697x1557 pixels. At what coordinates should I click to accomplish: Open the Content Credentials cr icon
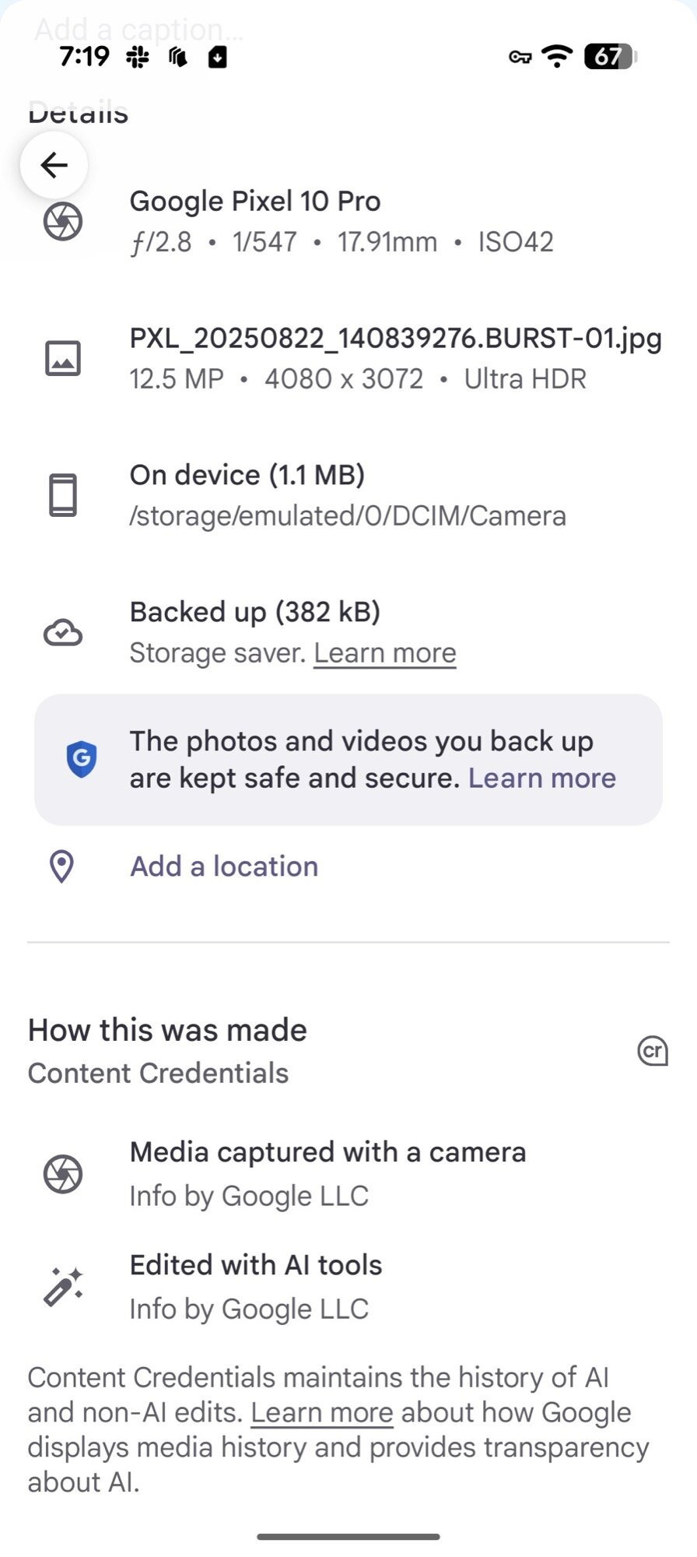point(653,1051)
